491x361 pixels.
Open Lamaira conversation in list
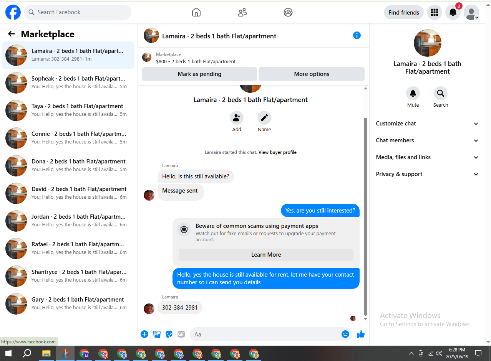pos(68,55)
